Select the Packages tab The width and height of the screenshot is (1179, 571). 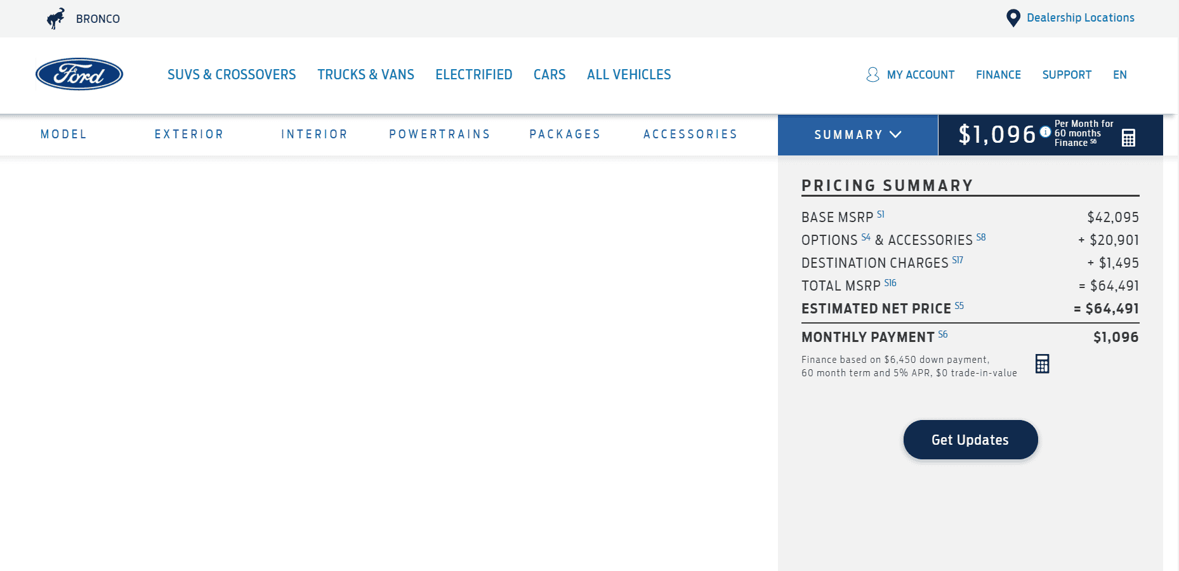[565, 135]
